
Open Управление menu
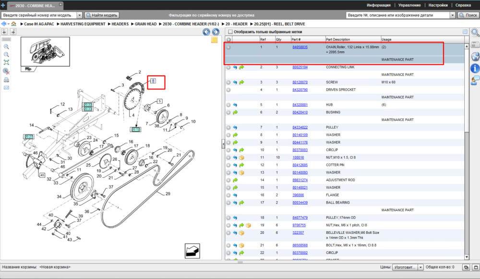click(x=409, y=5)
